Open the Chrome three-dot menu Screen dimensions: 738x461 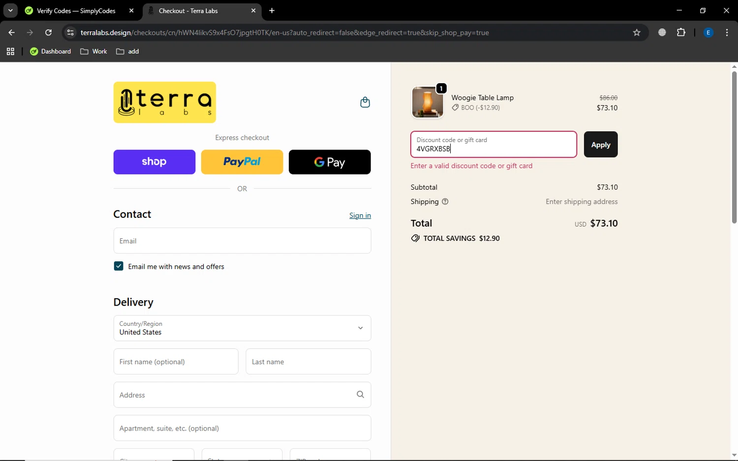[x=727, y=32]
